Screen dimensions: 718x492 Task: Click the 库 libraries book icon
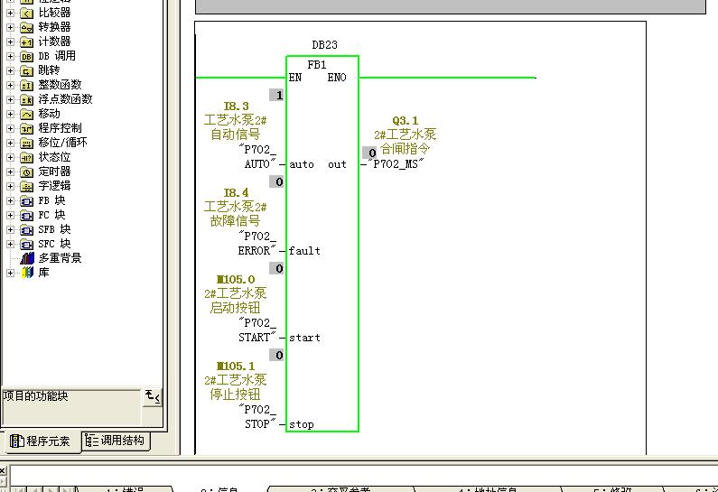point(27,273)
